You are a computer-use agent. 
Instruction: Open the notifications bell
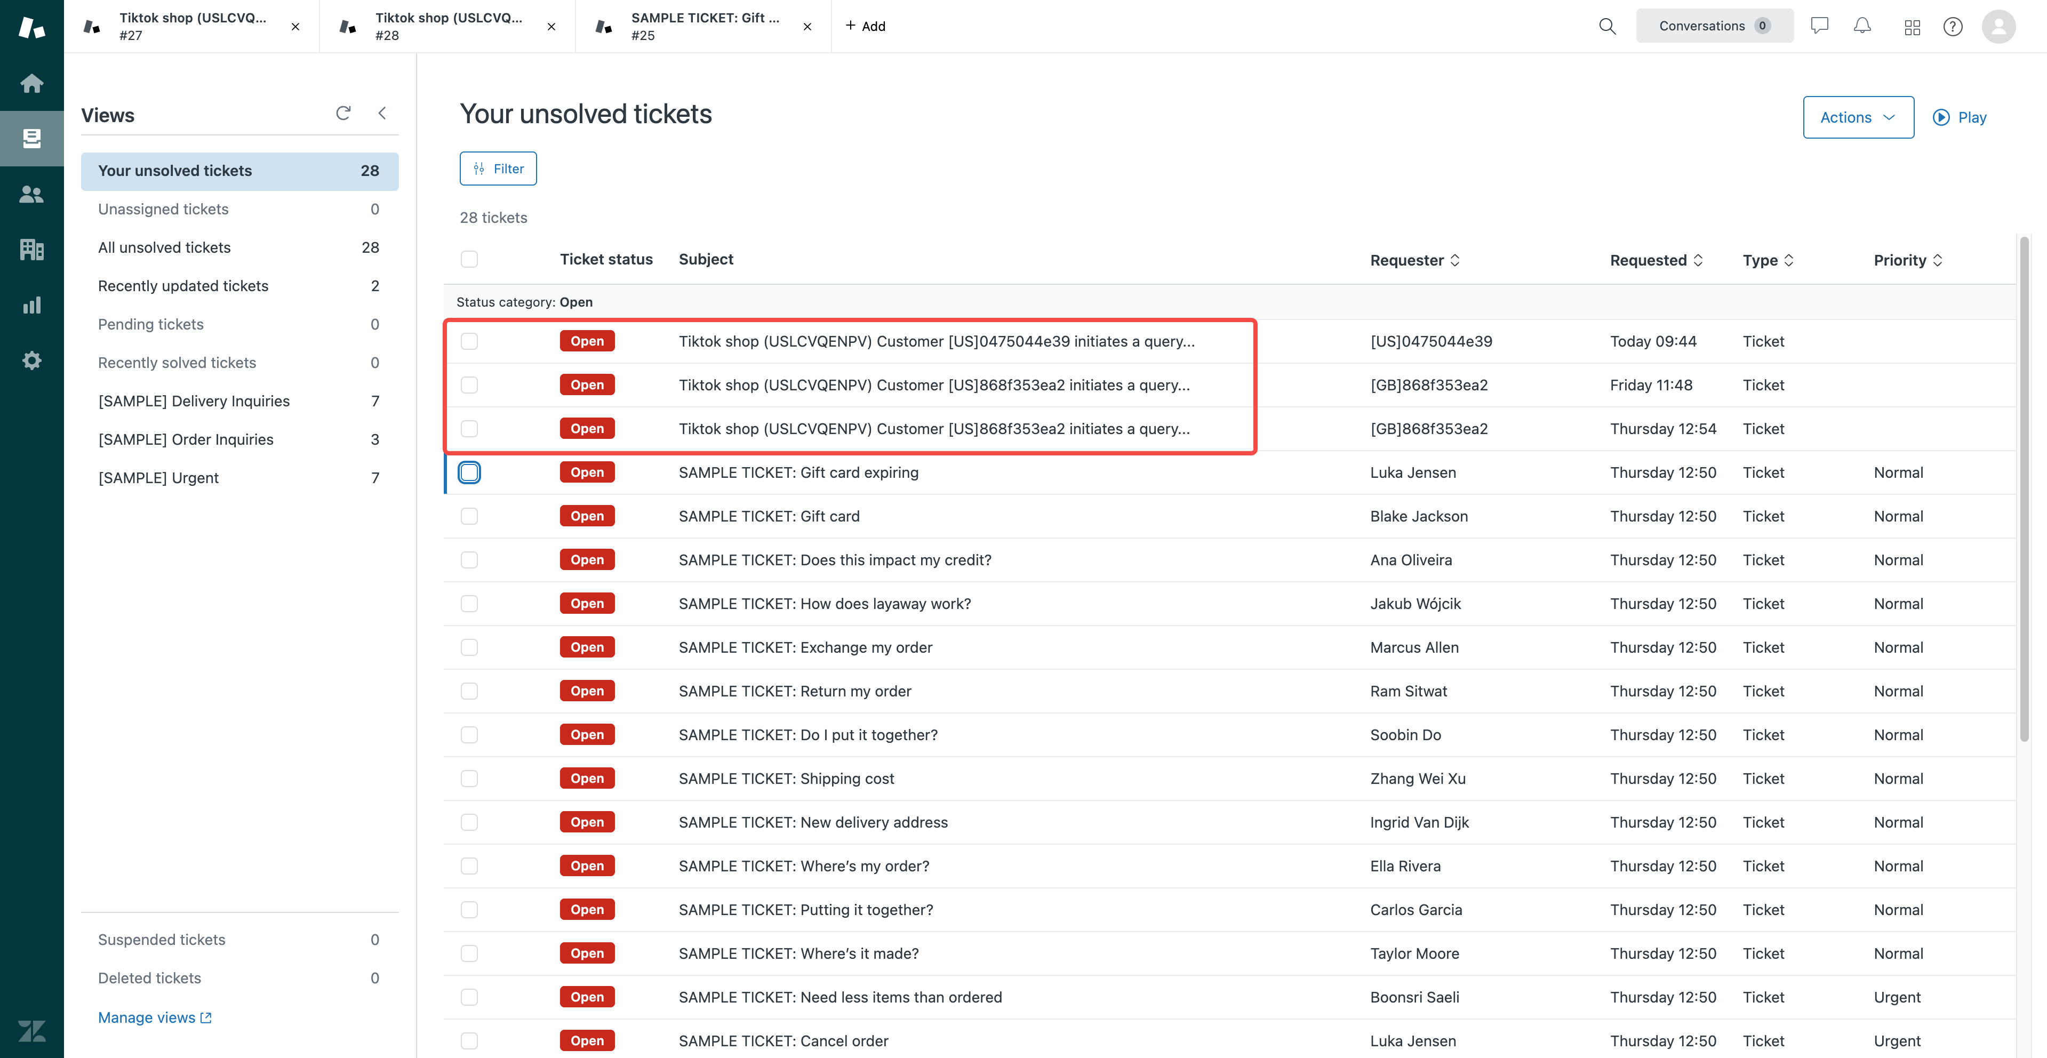point(1862,26)
